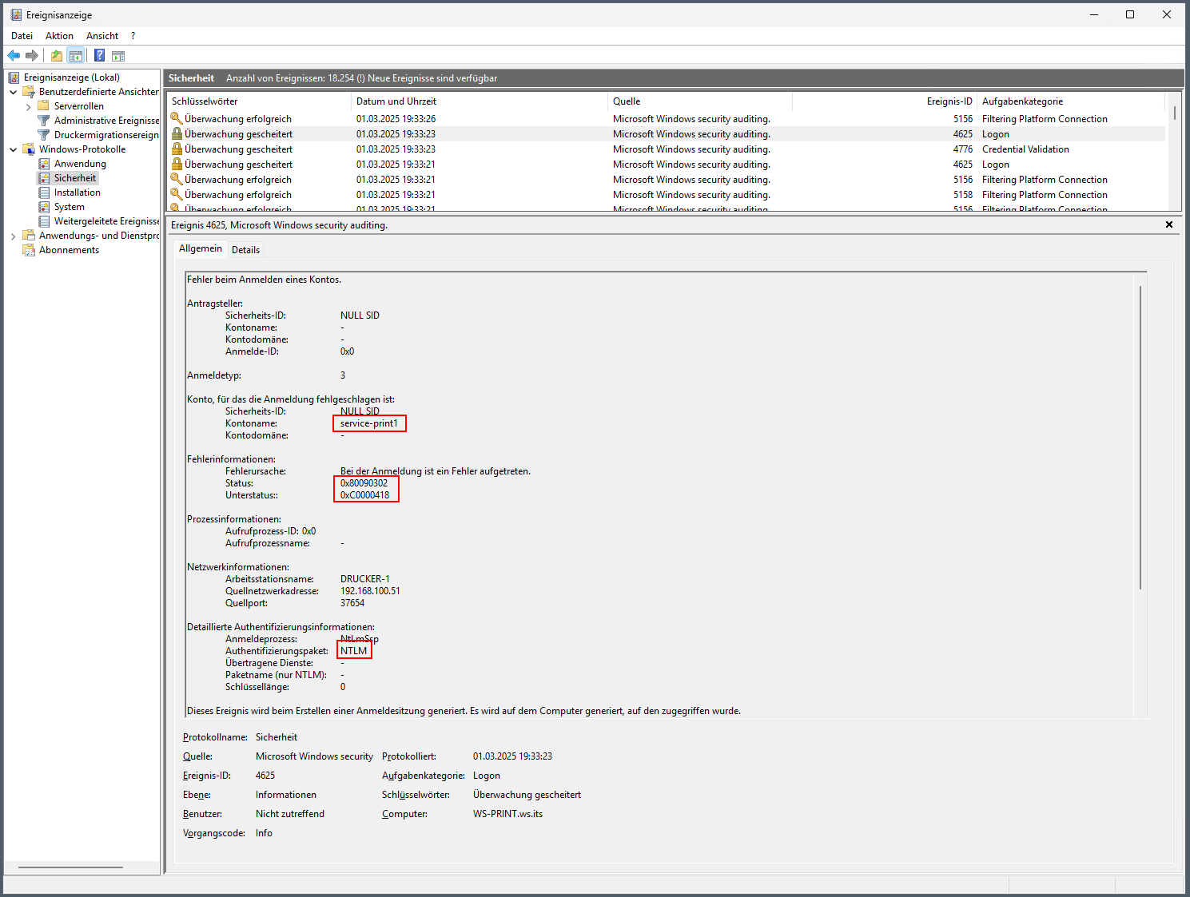Click the substatus value 0xC0000418
Image resolution: width=1190 pixels, height=897 pixels.
365,495
